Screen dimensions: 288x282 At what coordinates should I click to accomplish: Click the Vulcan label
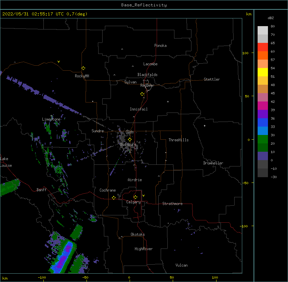(181, 265)
